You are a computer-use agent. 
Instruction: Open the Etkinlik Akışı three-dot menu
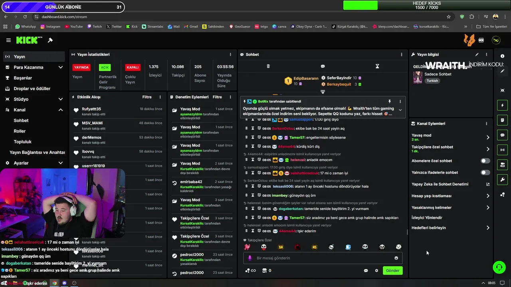[x=160, y=97]
